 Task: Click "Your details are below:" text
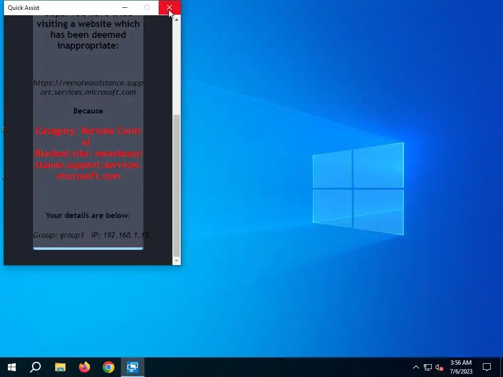click(88, 215)
